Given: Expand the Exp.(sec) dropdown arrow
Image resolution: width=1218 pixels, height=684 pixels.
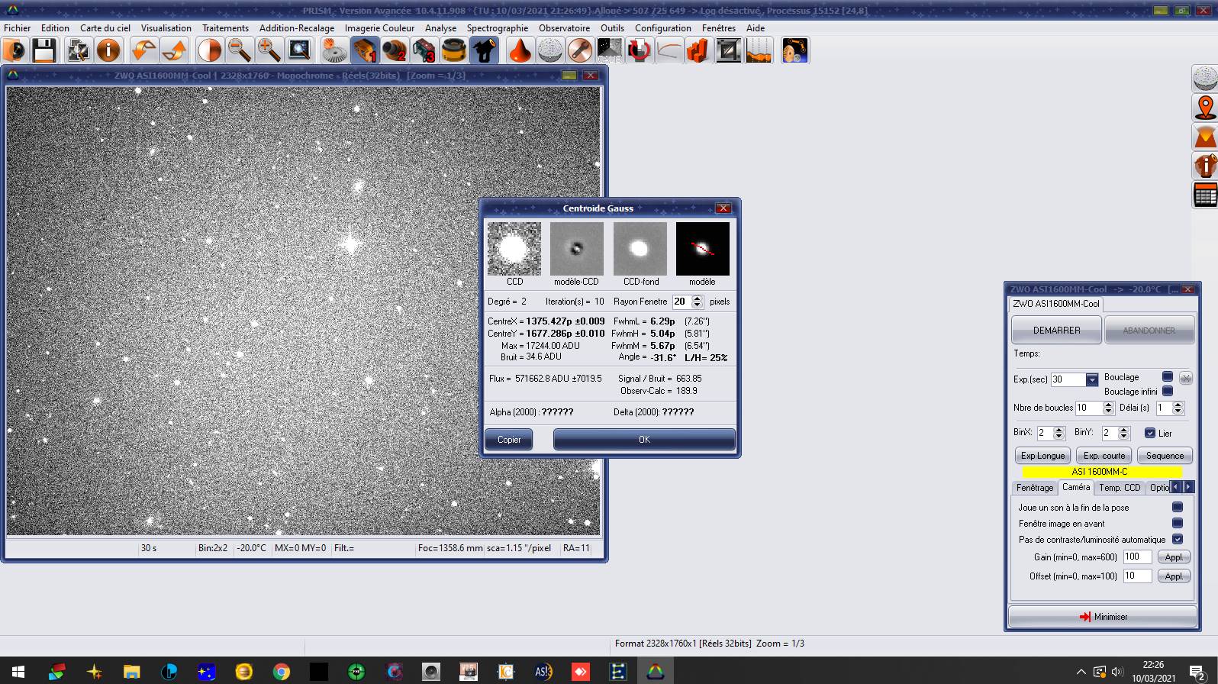Looking at the screenshot, I should click(x=1092, y=379).
